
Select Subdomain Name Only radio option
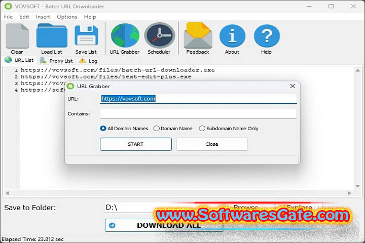(x=202, y=129)
